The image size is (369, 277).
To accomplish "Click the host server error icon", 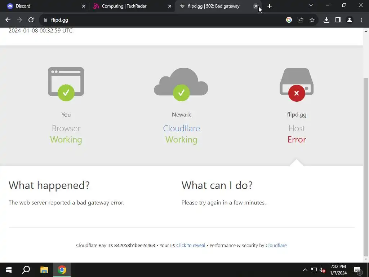I will point(297,85).
